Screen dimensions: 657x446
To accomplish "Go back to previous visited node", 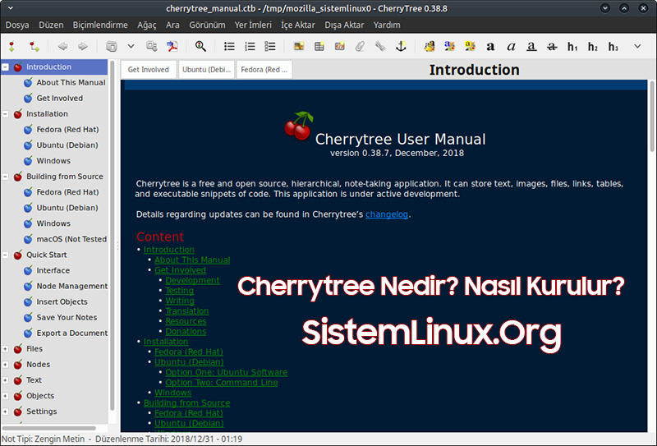I will [x=62, y=47].
